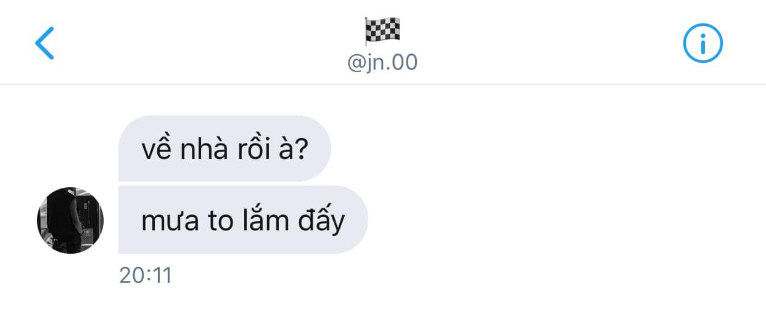This screenshot has height=316, width=766.
Task: Tap the checkered flag emoji in header
Action: pos(382,31)
